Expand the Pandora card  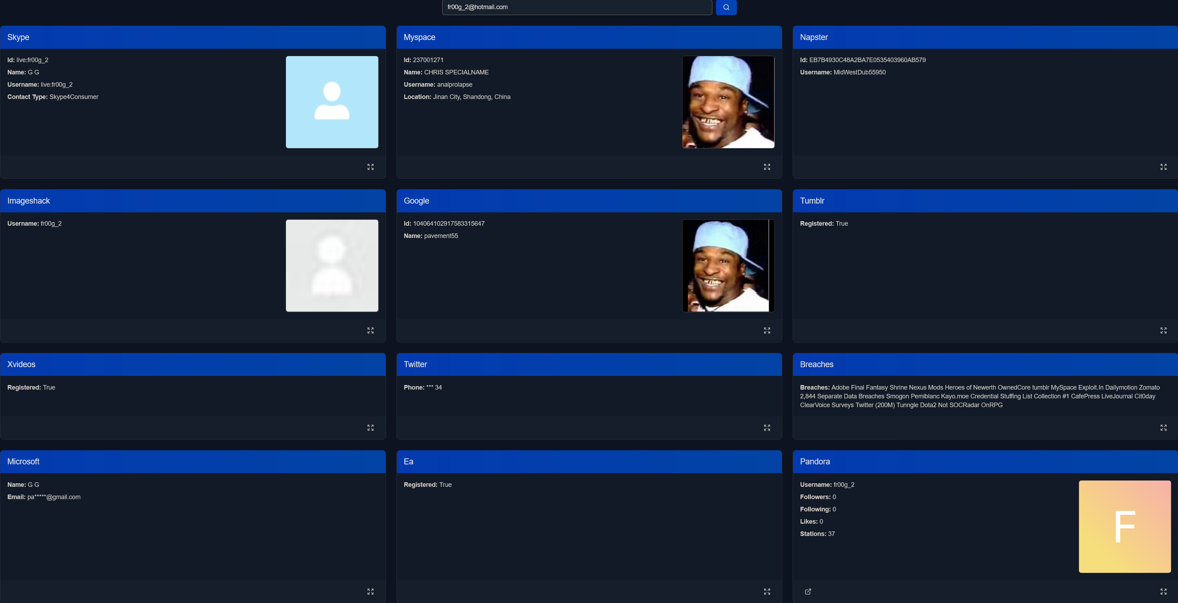click(1163, 591)
